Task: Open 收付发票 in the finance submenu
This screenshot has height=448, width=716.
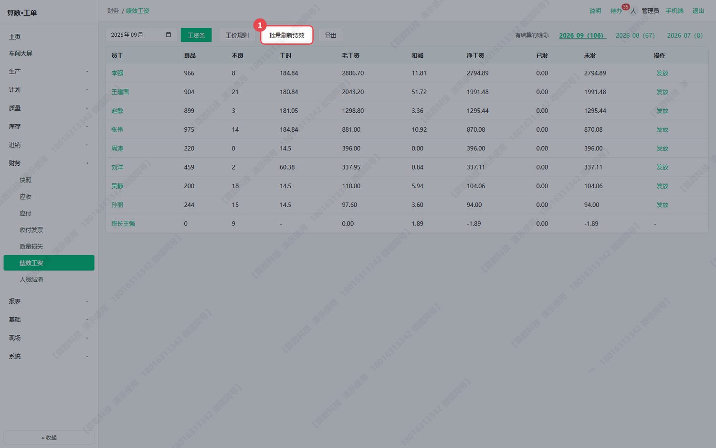Action: coord(49,230)
